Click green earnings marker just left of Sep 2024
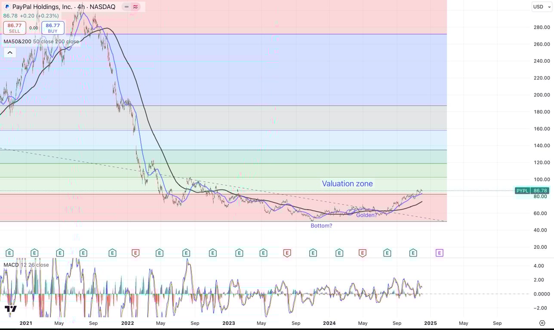Viewport: 554px width, 330px height. coord(387,253)
